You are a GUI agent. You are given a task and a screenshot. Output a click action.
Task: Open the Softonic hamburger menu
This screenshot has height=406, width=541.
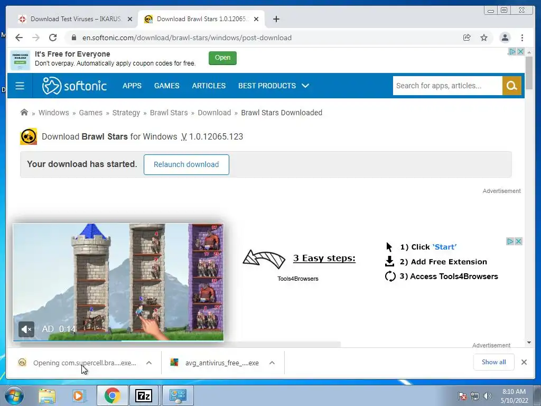pyautogui.click(x=20, y=86)
